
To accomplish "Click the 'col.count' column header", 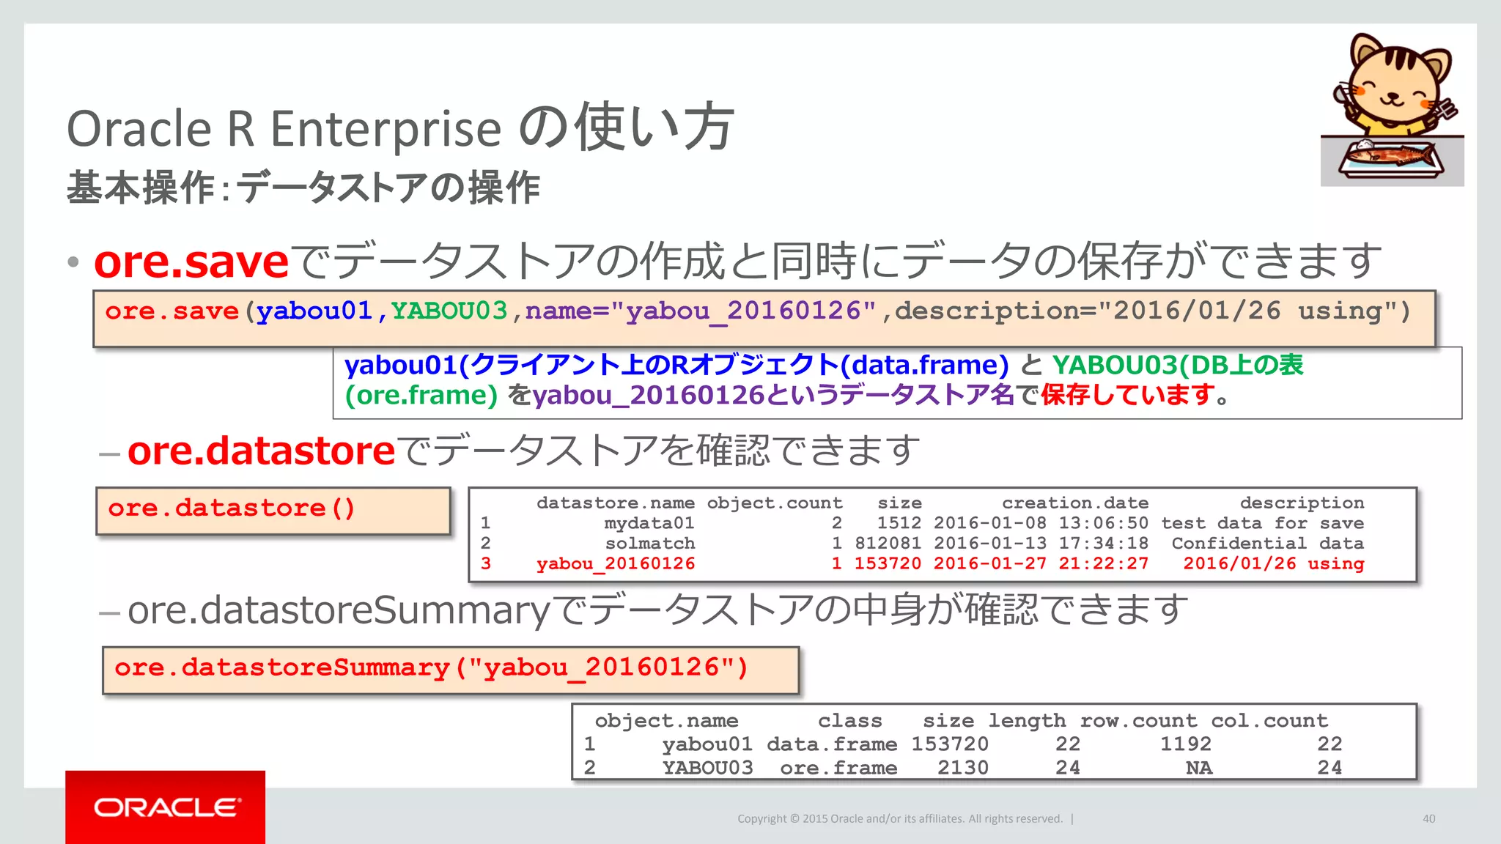I will pyautogui.click(x=1269, y=721).
